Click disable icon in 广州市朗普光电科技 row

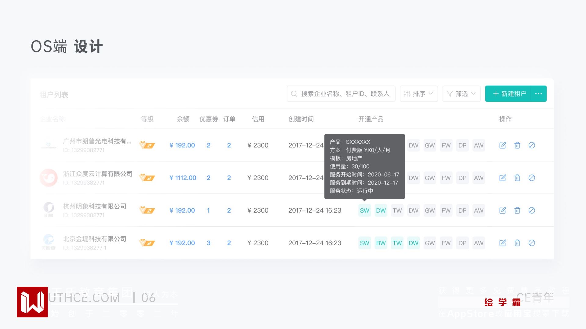[532, 145]
